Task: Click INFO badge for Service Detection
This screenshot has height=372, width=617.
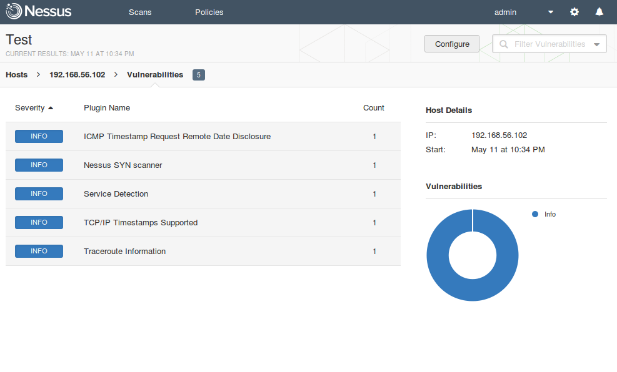Action: pyautogui.click(x=39, y=193)
